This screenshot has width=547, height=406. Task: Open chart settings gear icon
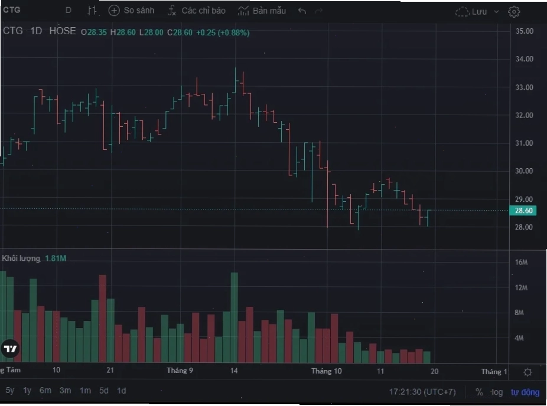pyautogui.click(x=514, y=11)
